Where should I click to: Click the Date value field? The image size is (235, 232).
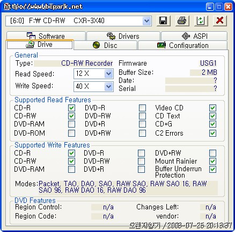click(x=191, y=81)
